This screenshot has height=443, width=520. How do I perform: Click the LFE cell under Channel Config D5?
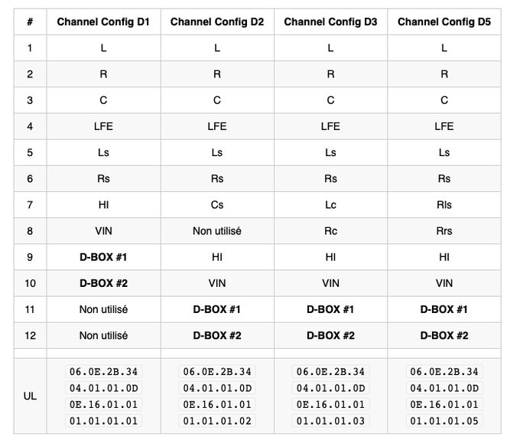444,126
